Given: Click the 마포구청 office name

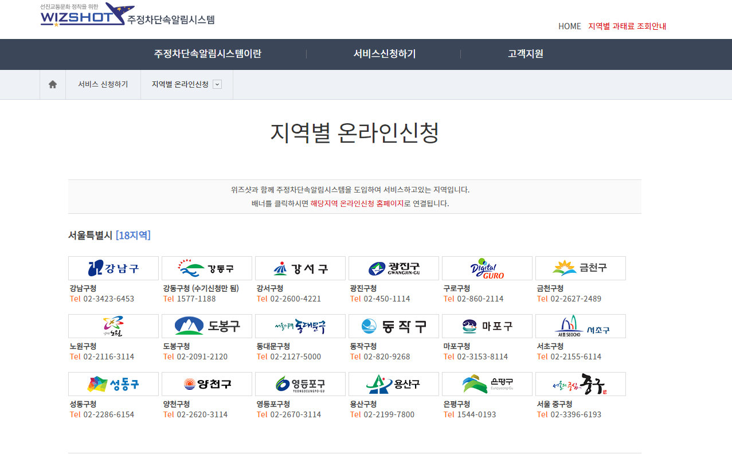Looking at the screenshot, I should click(x=457, y=346).
